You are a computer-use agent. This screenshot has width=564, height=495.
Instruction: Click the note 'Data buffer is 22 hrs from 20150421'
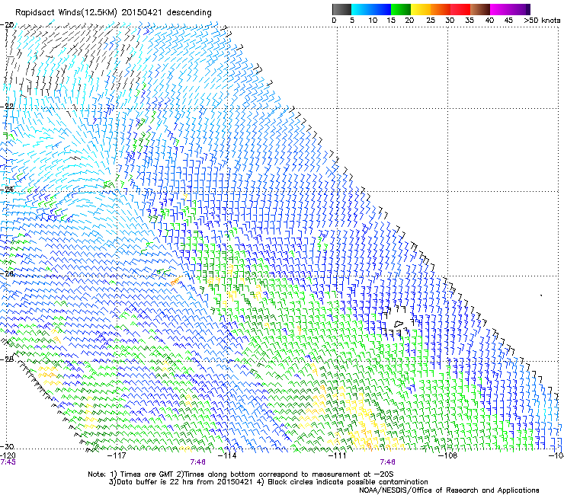[184, 482]
